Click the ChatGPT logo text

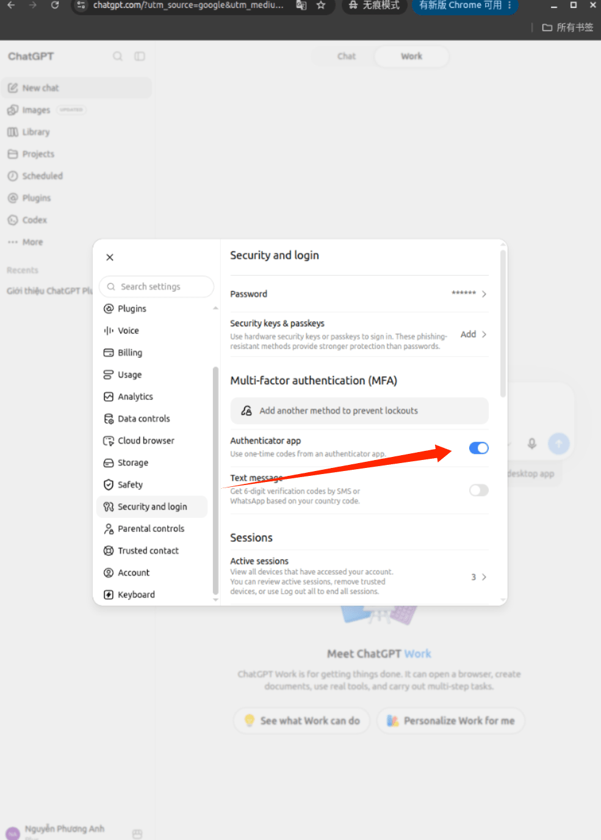31,56
